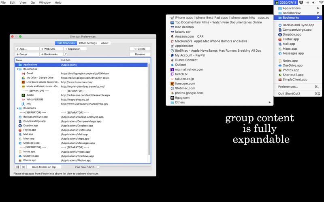324x202 pixels.
Task: Expand the Applications submenu arrow in dropdown
Action: coord(318,8)
